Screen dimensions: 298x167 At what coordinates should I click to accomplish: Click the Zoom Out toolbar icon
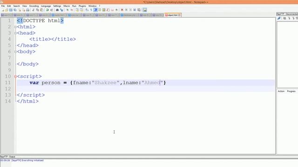tap(71, 10)
